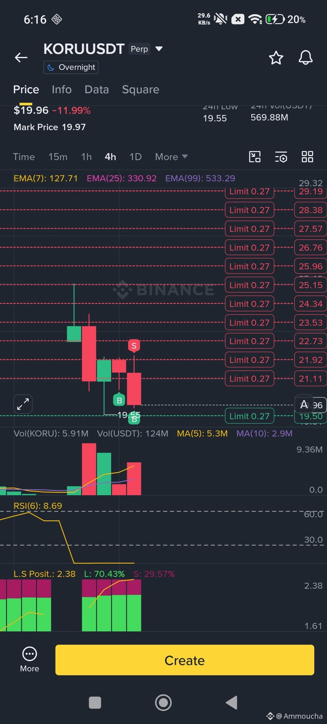This screenshot has width=327, height=724.
Task: Tap the limit order at 23.53
Action: (x=249, y=323)
